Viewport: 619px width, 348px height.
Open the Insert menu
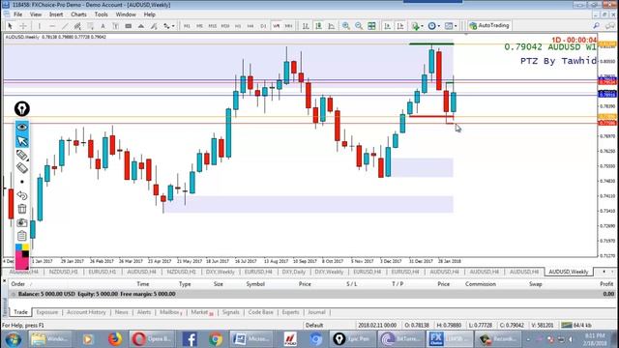point(56,14)
